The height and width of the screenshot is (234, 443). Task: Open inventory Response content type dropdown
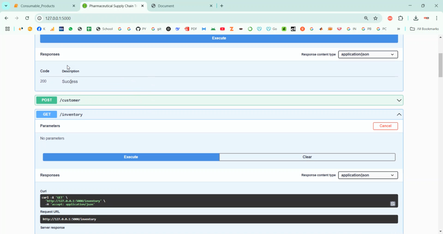368,175
